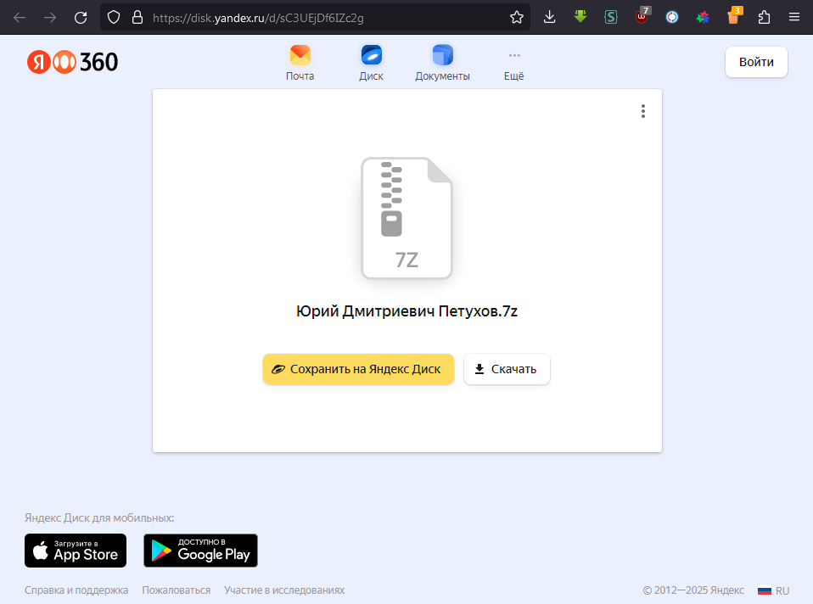Image resolution: width=813 pixels, height=604 pixels.
Task: Open the orange extension with badge 3
Action: click(735, 15)
